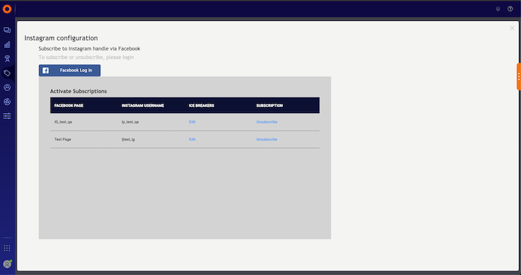Click the Instagram configuration title

tap(61, 38)
